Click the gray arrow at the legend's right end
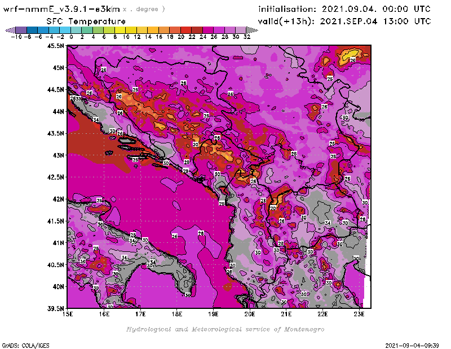Screen dimensions: 451x349 tap(252, 30)
